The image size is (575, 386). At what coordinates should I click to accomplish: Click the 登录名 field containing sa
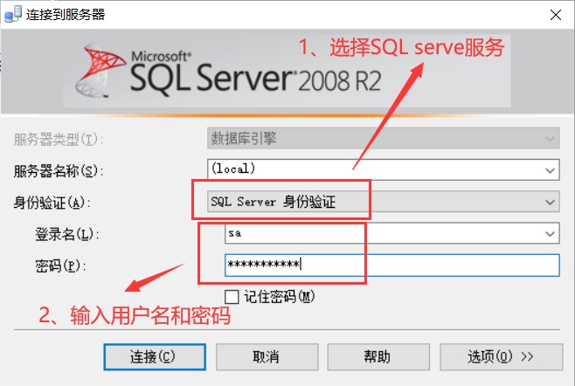[392, 233]
